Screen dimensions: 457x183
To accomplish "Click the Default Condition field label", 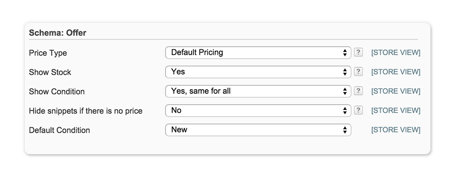I will [x=59, y=130].
